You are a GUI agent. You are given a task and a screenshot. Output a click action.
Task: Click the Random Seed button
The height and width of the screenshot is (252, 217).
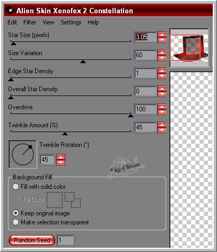32,240
